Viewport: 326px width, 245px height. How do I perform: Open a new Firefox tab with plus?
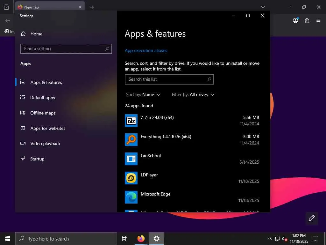[92, 7]
